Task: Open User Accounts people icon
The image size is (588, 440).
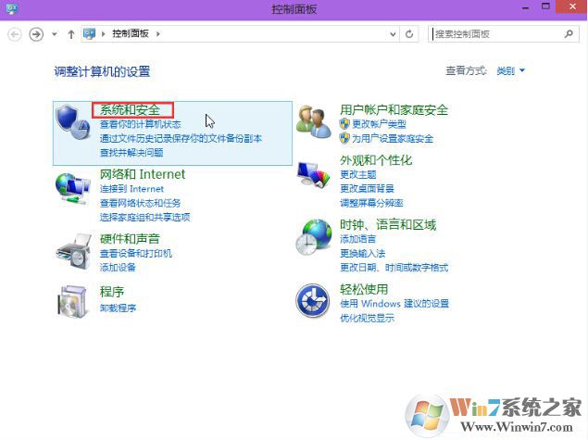Action: pos(314,121)
